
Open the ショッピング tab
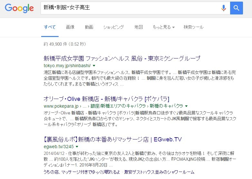click(114, 27)
